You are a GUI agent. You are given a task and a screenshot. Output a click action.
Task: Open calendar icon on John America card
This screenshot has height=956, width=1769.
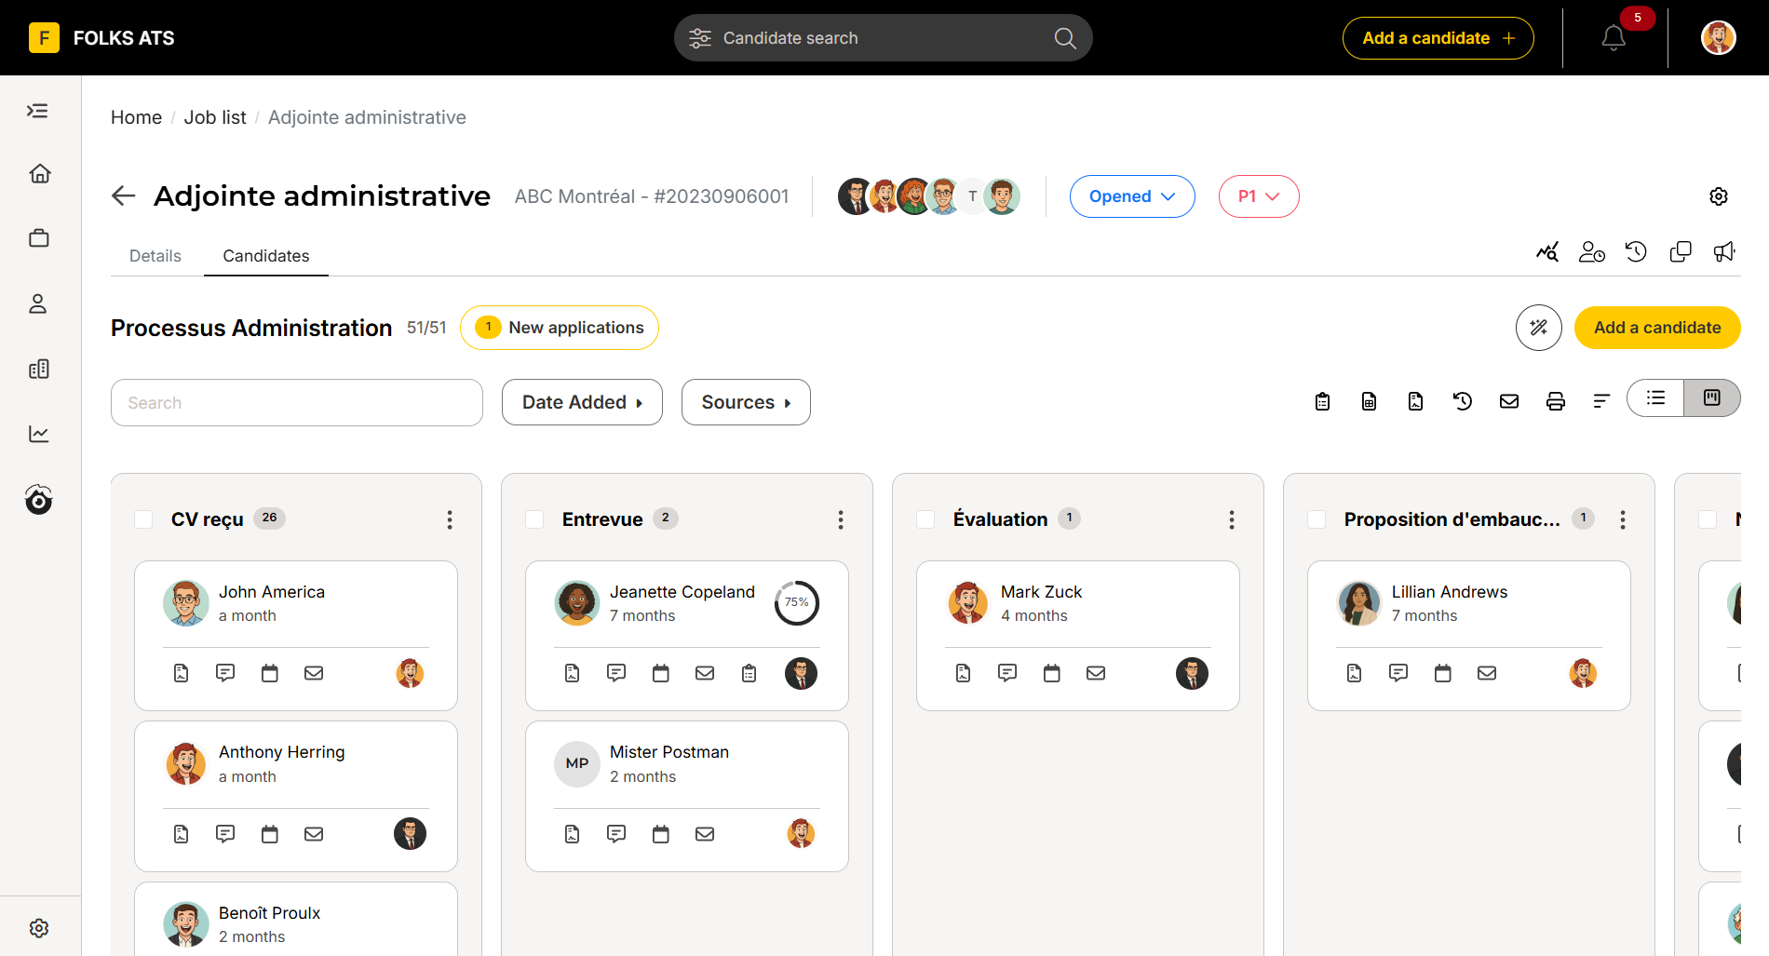click(270, 673)
